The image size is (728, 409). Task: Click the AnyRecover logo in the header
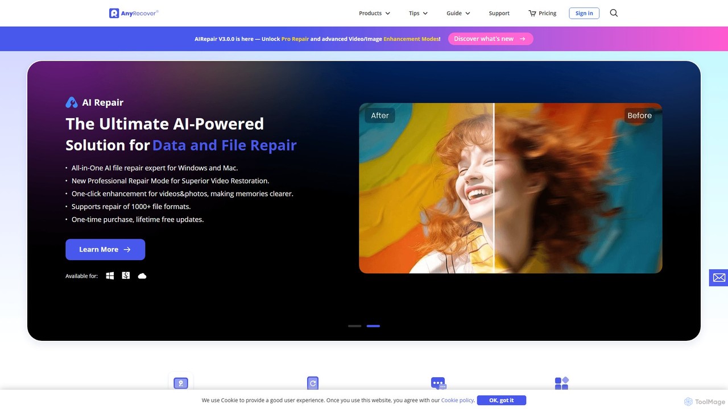click(134, 13)
